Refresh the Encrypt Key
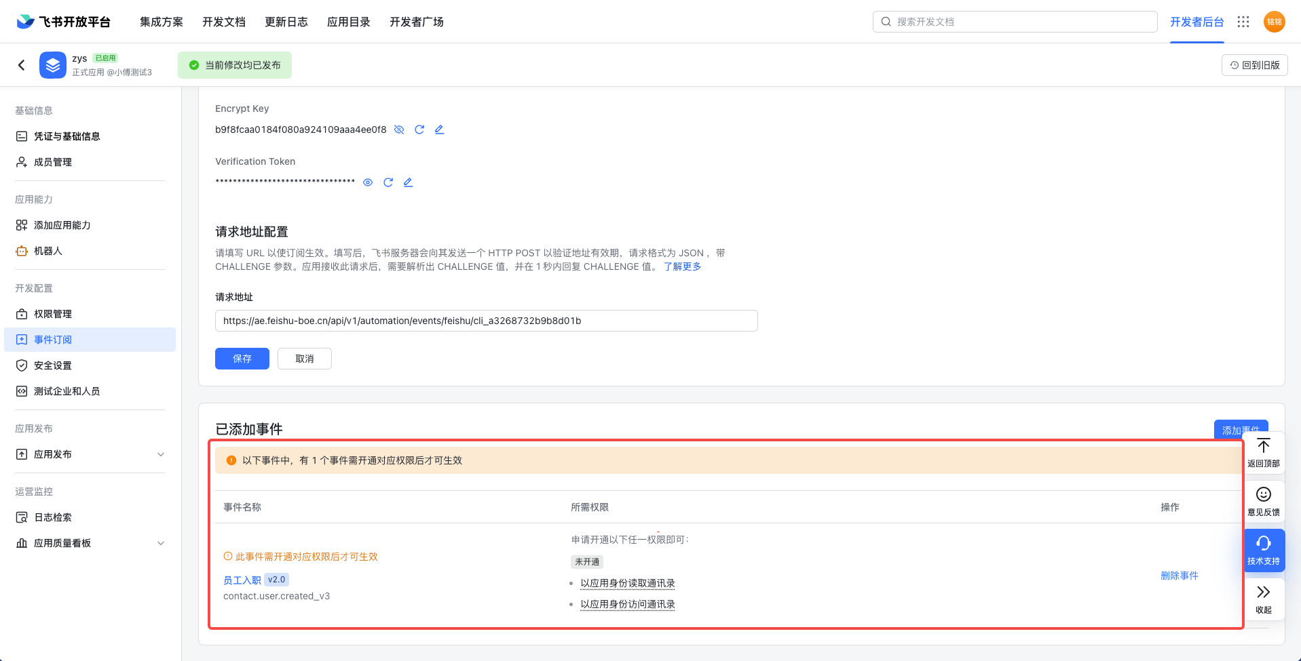The image size is (1301, 661). coord(419,129)
